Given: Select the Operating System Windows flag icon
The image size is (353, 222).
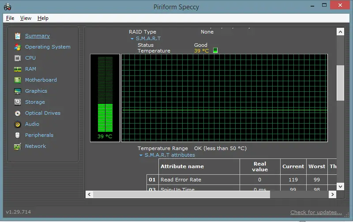Looking at the screenshot, I should 18,47.
